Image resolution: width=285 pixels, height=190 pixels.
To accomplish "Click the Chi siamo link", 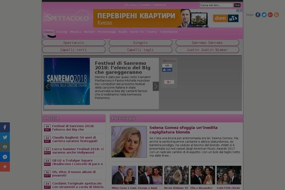I will 131,5.
